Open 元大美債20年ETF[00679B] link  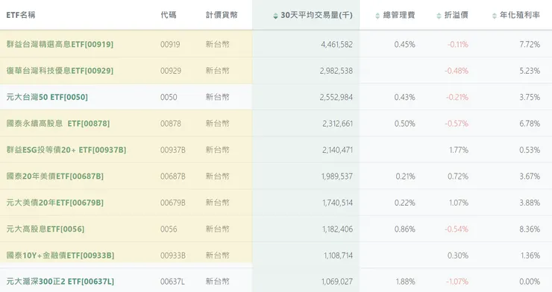coord(55,203)
